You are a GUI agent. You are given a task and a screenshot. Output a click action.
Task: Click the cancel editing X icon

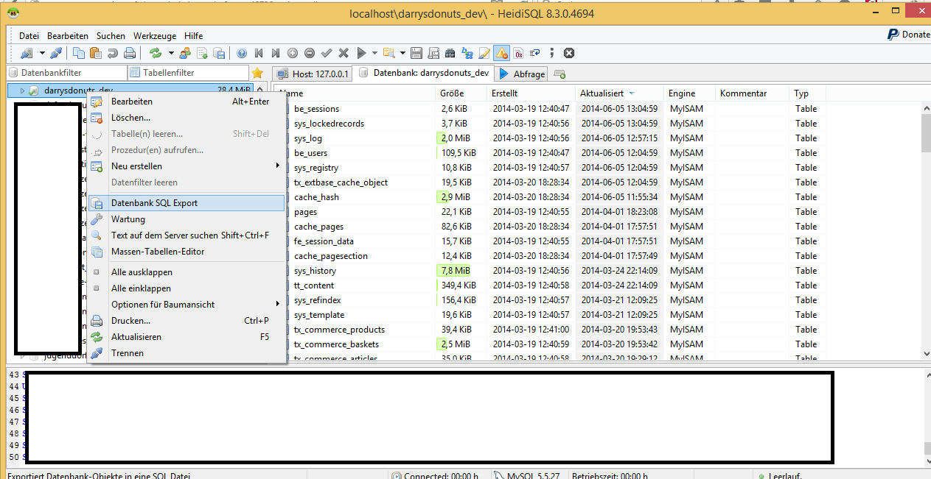coord(343,53)
